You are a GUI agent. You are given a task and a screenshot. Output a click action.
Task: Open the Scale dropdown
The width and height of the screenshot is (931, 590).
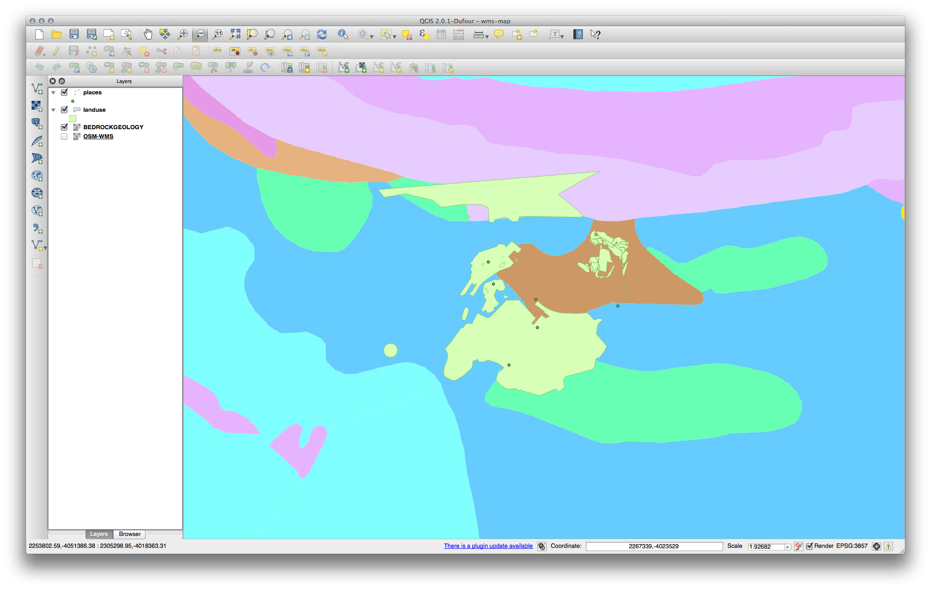(787, 547)
